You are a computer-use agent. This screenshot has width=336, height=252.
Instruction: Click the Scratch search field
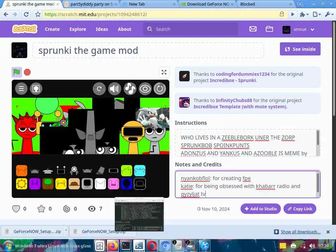tap(191, 29)
